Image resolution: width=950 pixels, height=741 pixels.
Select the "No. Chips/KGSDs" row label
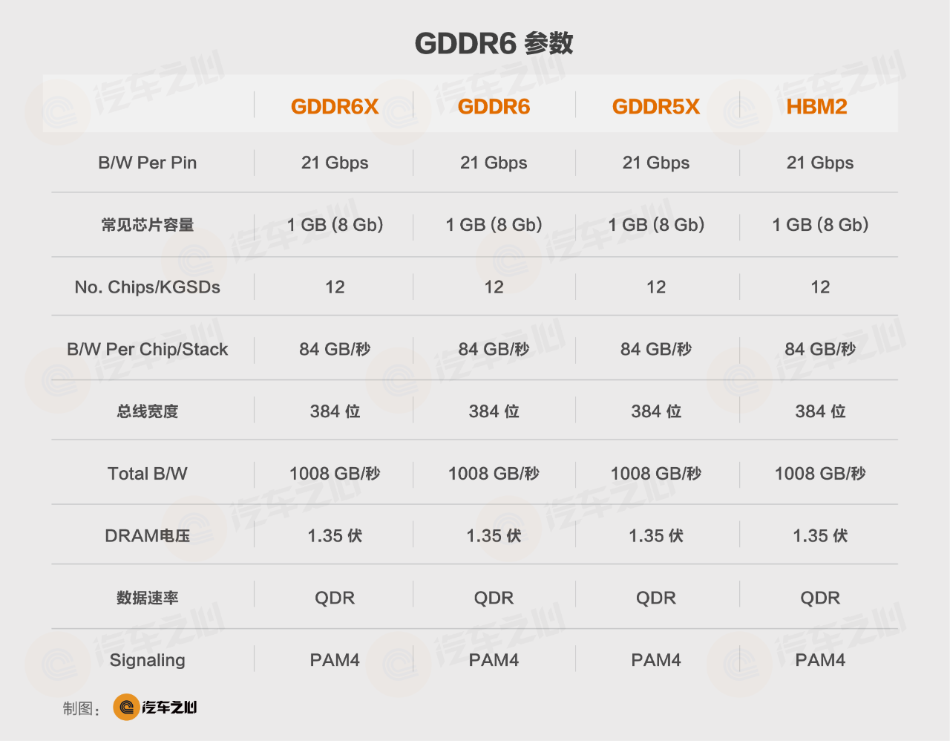[148, 287]
